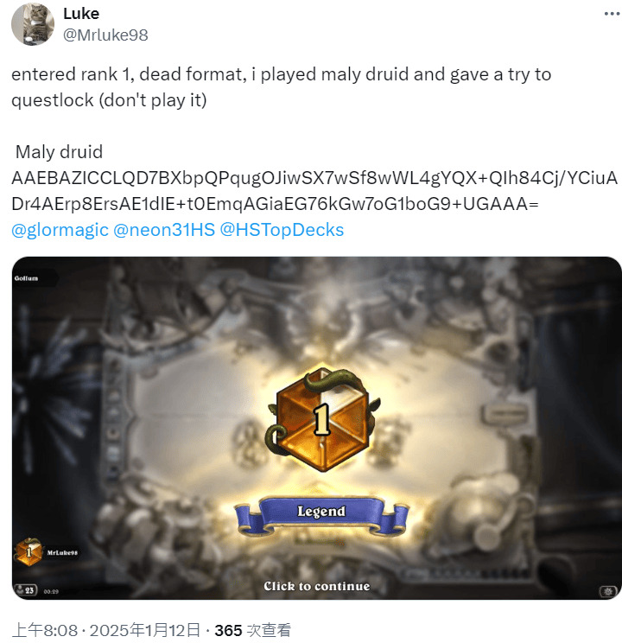Click the 'Click to continue' prompt

pos(316,586)
